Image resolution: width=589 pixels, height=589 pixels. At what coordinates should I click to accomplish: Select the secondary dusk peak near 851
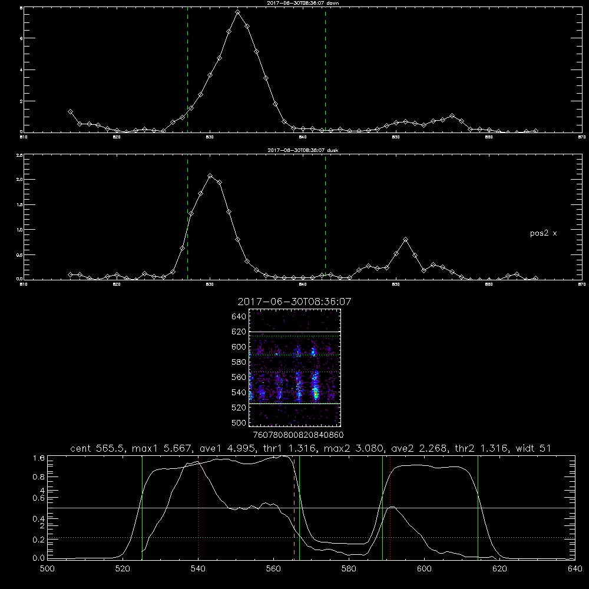pos(405,239)
